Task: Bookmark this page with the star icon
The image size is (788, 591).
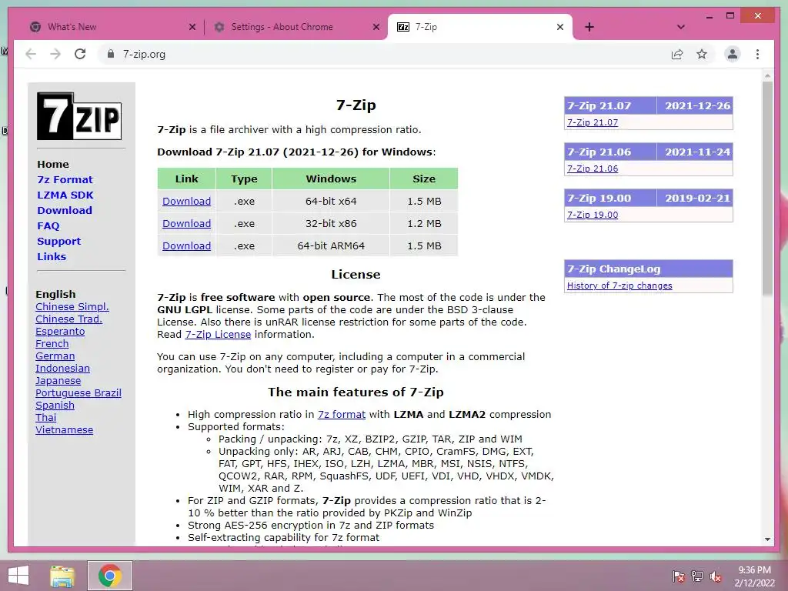Action: click(702, 55)
